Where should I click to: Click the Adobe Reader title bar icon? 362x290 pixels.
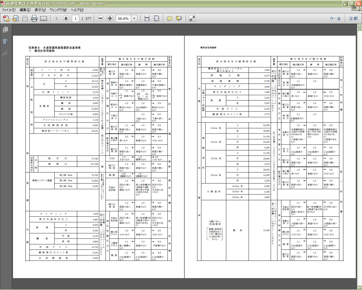point(3,3)
